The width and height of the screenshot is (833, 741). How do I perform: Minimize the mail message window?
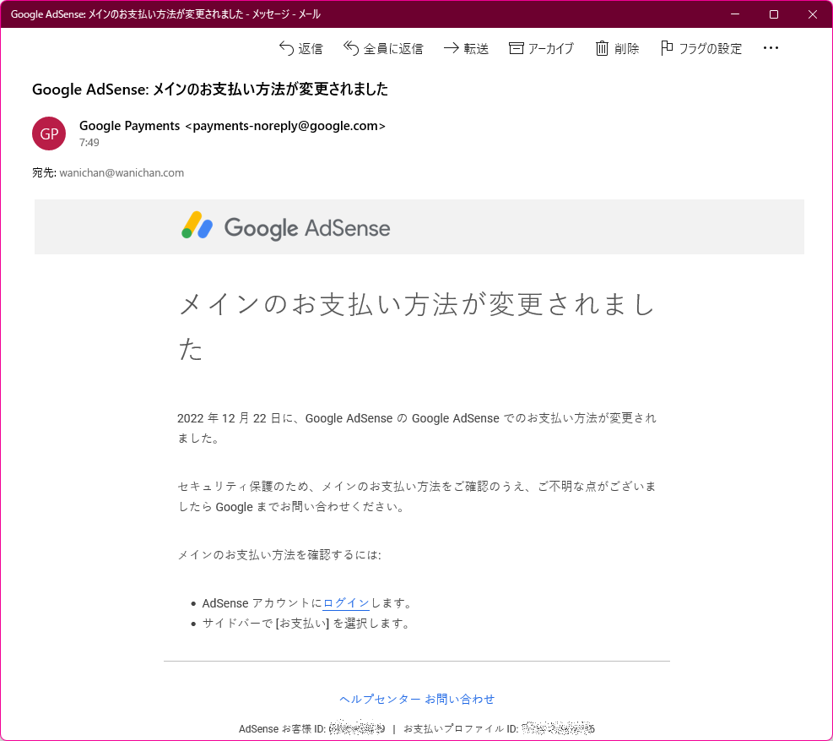coord(735,14)
